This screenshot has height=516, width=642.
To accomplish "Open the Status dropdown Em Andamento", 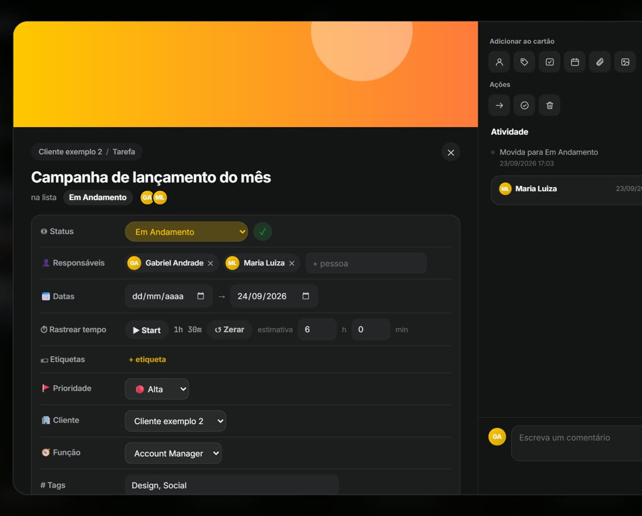I will pos(186,232).
